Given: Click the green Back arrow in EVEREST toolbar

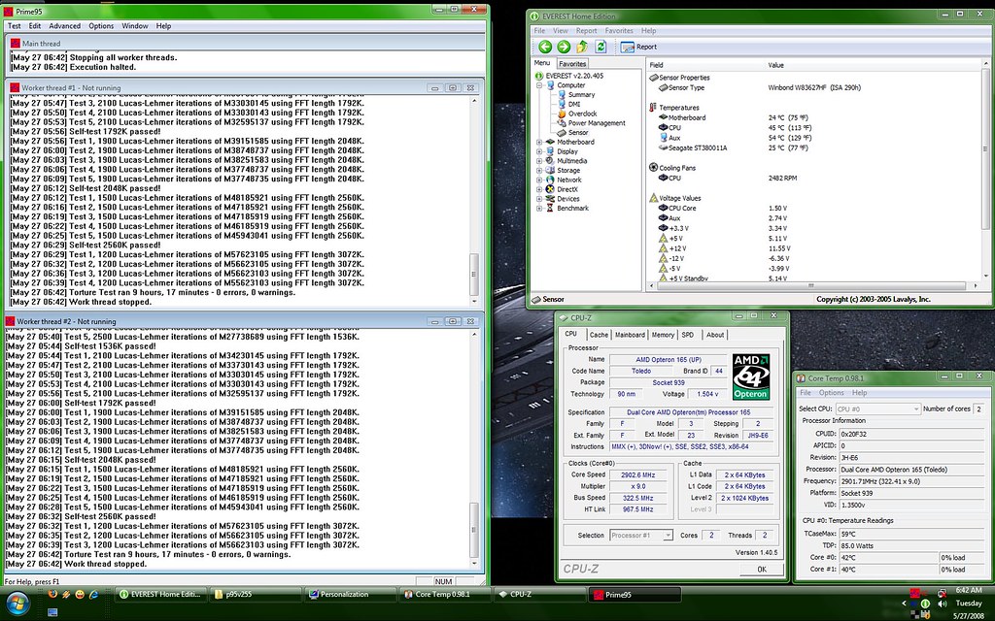Looking at the screenshot, I should coord(545,47).
